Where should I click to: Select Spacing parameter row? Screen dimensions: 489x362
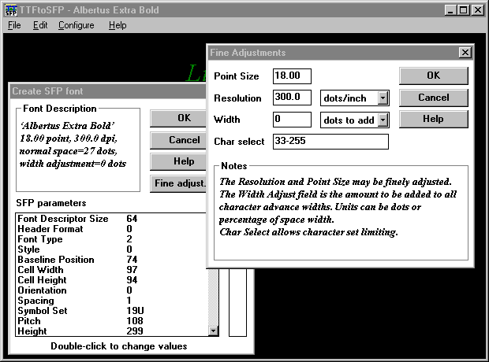[x=112, y=301]
